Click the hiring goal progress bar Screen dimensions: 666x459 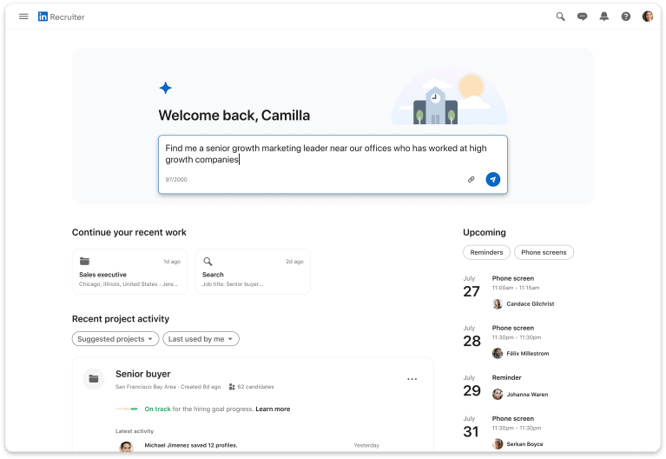(128, 409)
